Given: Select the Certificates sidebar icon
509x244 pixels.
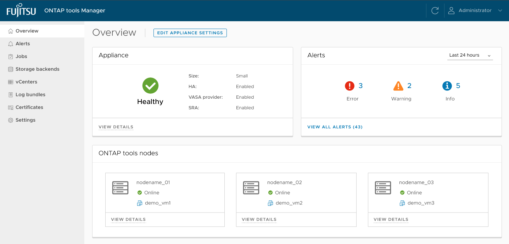Looking at the screenshot, I should click(10, 107).
